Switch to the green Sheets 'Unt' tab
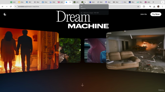Image resolution: width=165 pixels, height=92 pixels. click(x=13, y=2)
